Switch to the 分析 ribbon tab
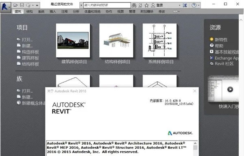The width and height of the screenshot is (244, 156). click(76, 11)
